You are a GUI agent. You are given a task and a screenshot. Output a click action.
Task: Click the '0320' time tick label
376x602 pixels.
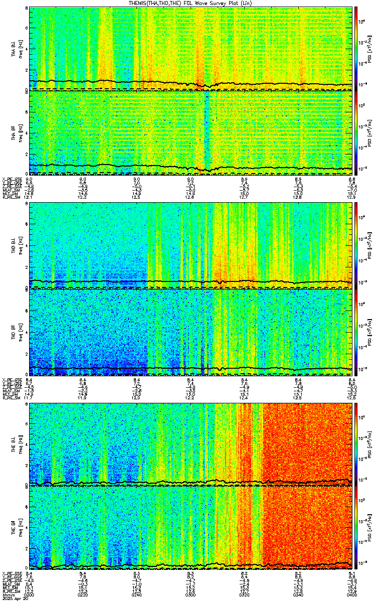click(245, 595)
